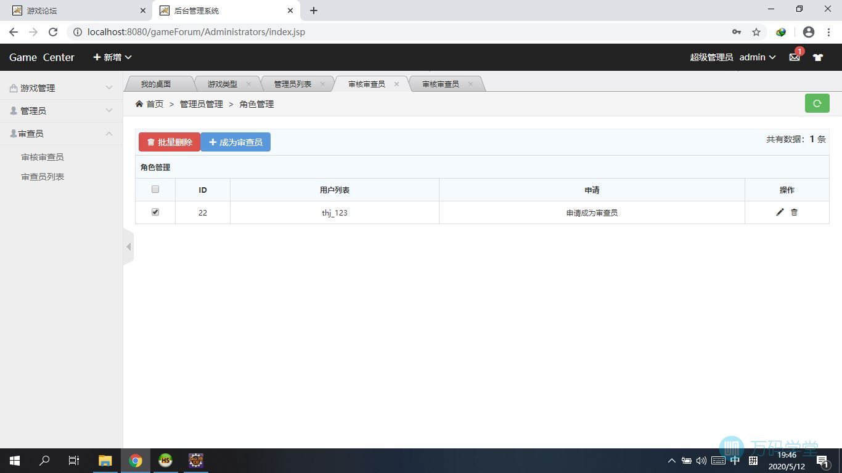Screen dimensions: 842x473
Task: Click the home icon in the breadcrumb
Action: 139,104
